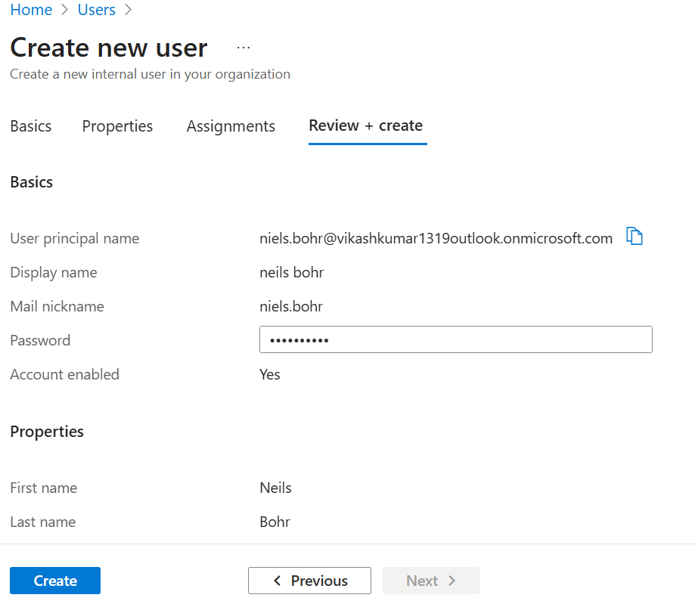Select the Assignments tab

point(231,126)
